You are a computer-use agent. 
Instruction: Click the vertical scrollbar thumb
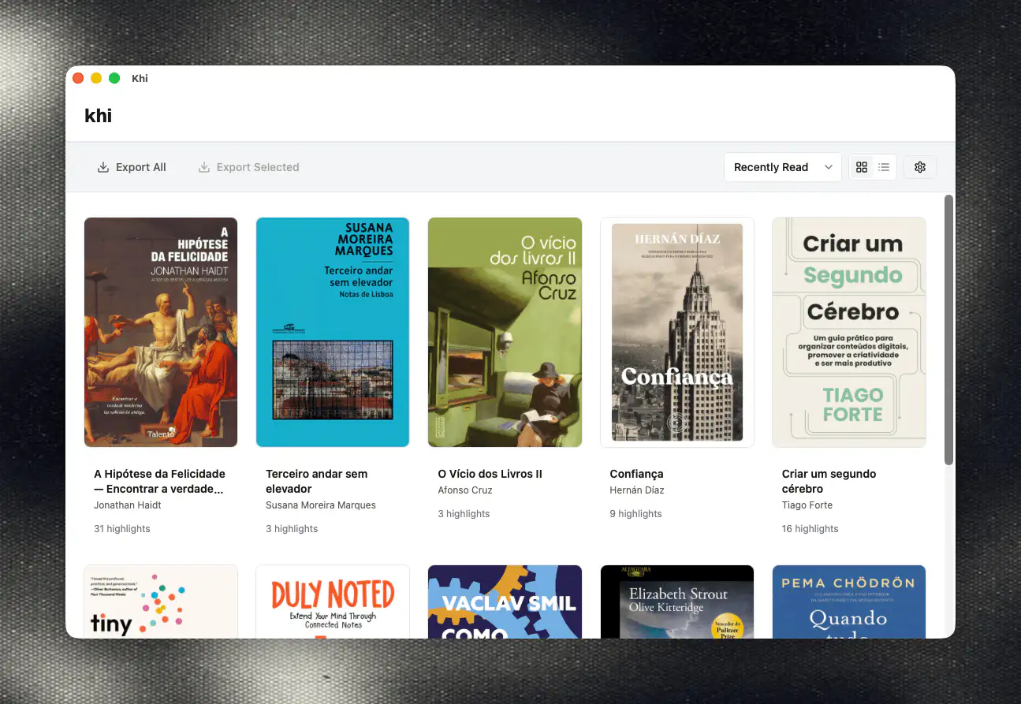pyautogui.click(x=948, y=330)
